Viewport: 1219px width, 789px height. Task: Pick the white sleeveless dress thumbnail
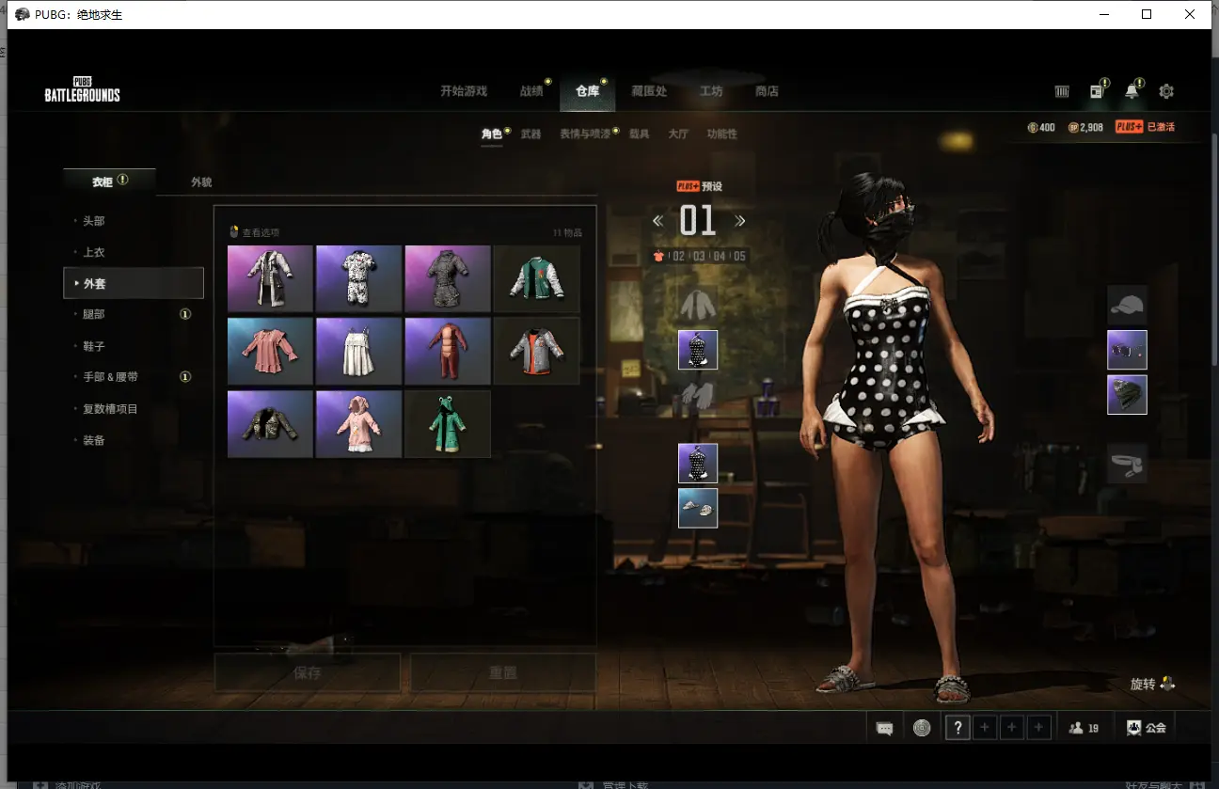(x=359, y=351)
